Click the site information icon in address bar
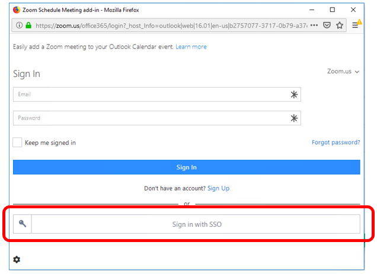377x274 pixels. 19,25
